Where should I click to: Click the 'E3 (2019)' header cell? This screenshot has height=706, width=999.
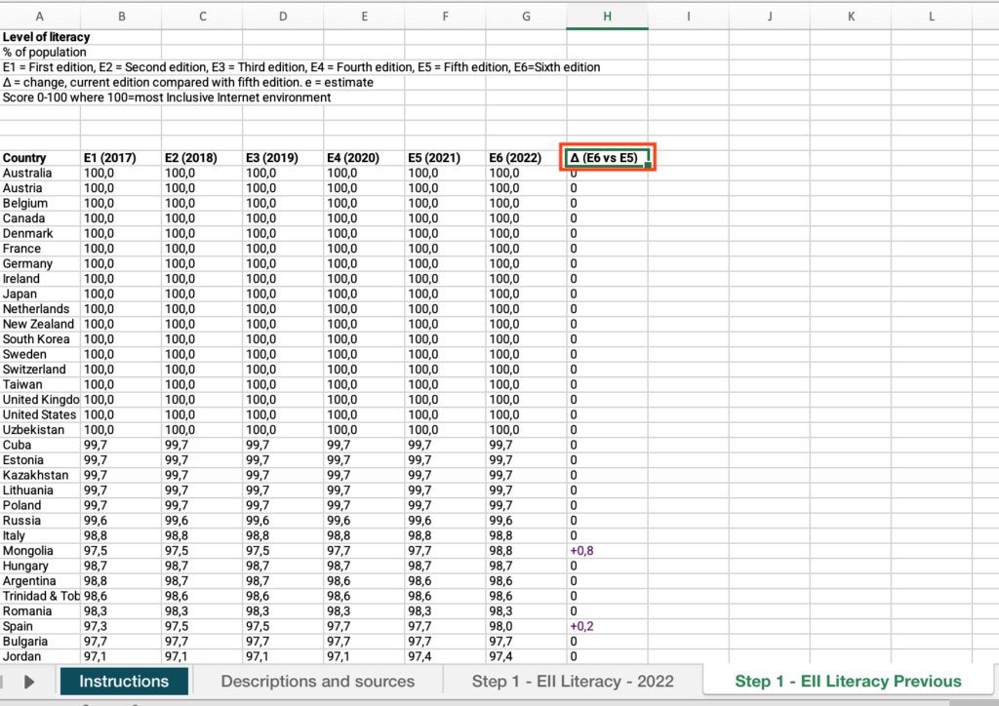[x=283, y=158]
